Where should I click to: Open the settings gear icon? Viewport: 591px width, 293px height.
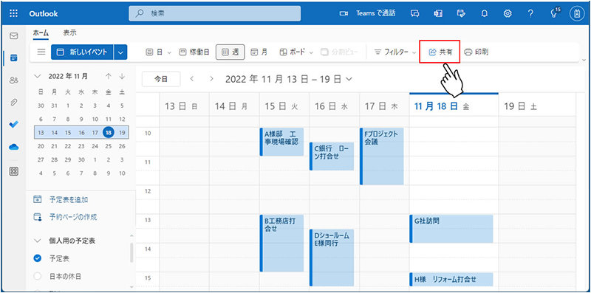[x=508, y=13]
